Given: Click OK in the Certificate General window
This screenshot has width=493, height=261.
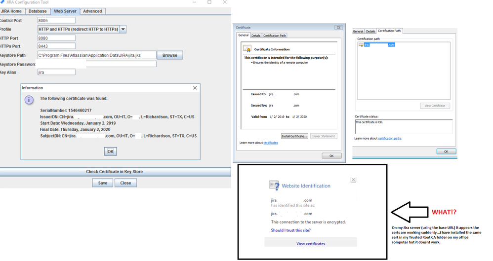Looking at the screenshot, I should tap(331, 156).
